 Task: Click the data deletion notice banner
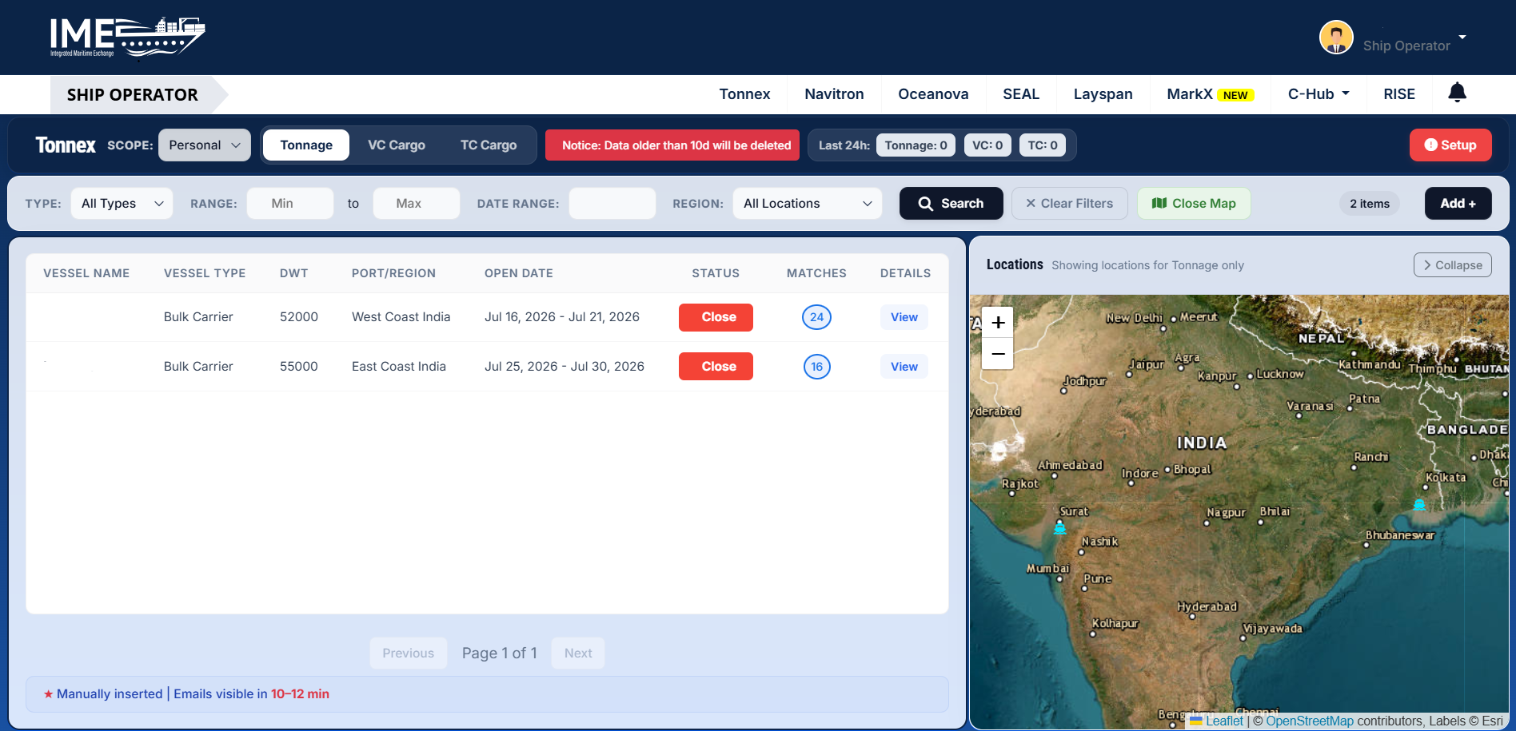pyautogui.click(x=672, y=145)
